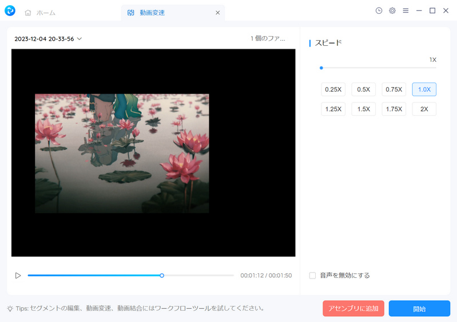Click アセンブリに追加 button

tap(353, 308)
